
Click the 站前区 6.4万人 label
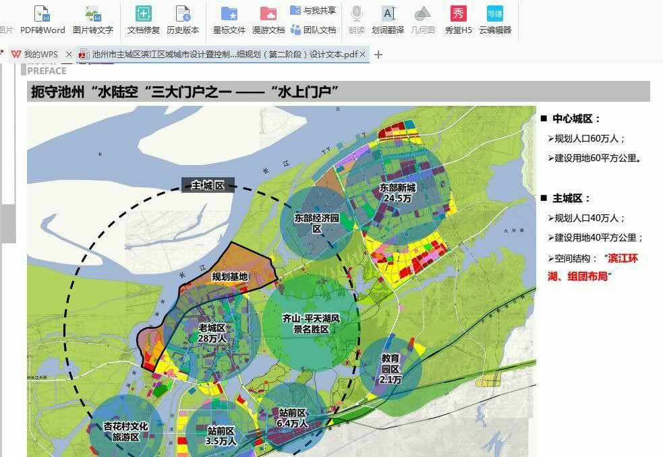coord(292,418)
